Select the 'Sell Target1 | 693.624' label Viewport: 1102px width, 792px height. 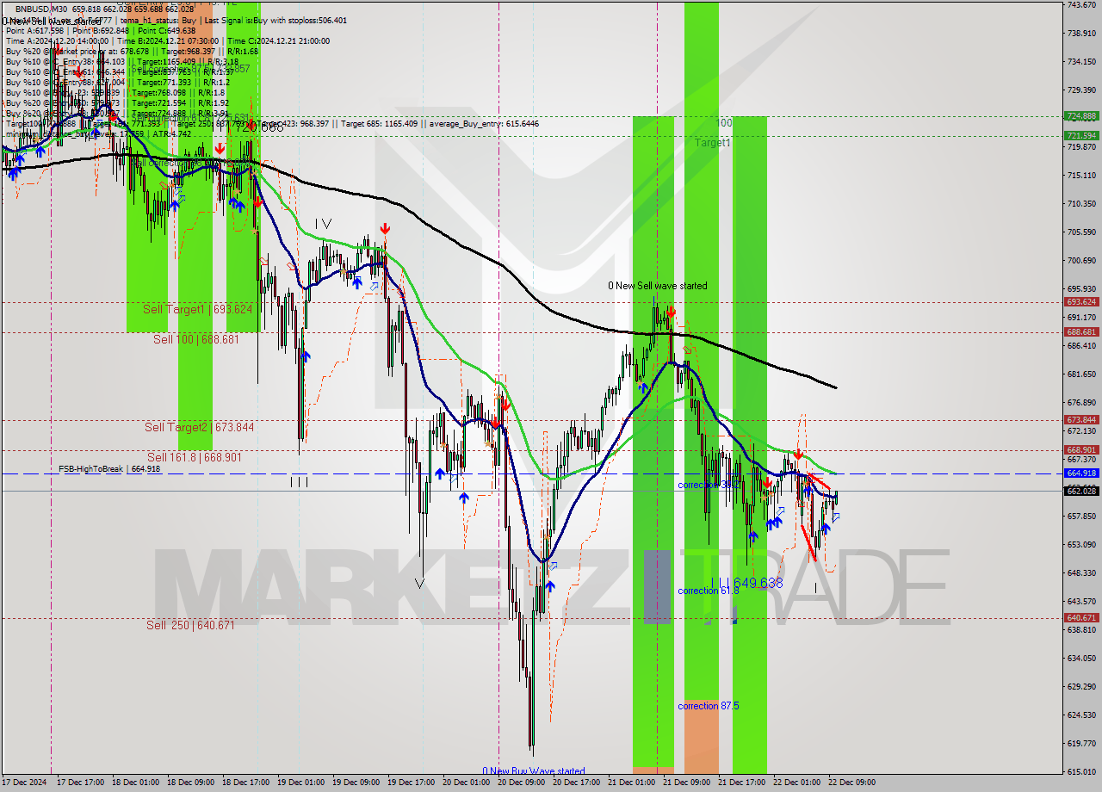click(197, 309)
